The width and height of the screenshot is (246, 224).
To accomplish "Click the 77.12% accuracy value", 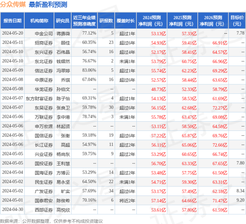I will 89,33.
